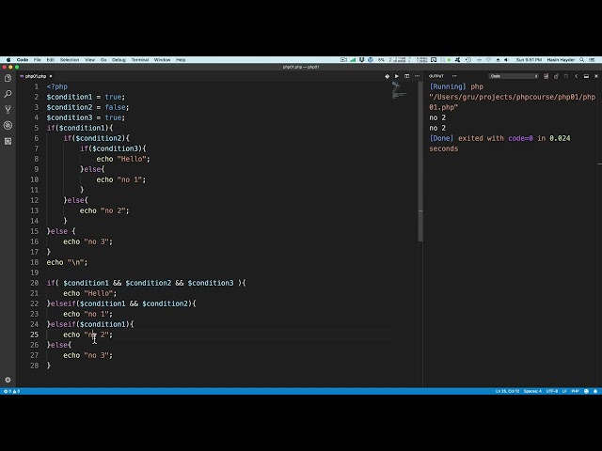The height and width of the screenshot is (451, 602).
Task: Open the Extensions view in activity bar
Action: pos(8,141)
